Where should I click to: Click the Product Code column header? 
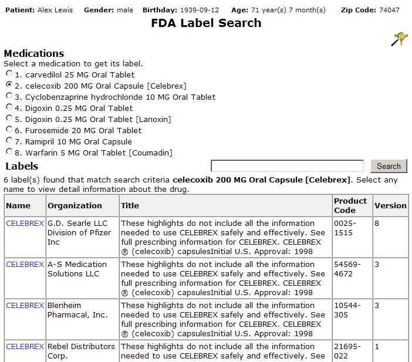click(x=352, y=205)
